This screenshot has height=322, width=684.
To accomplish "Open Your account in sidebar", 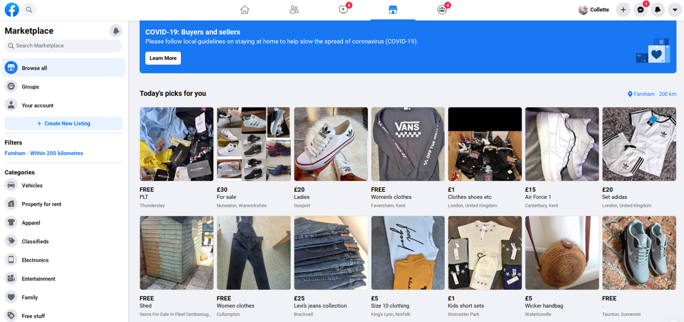I will tap(63, 105).
